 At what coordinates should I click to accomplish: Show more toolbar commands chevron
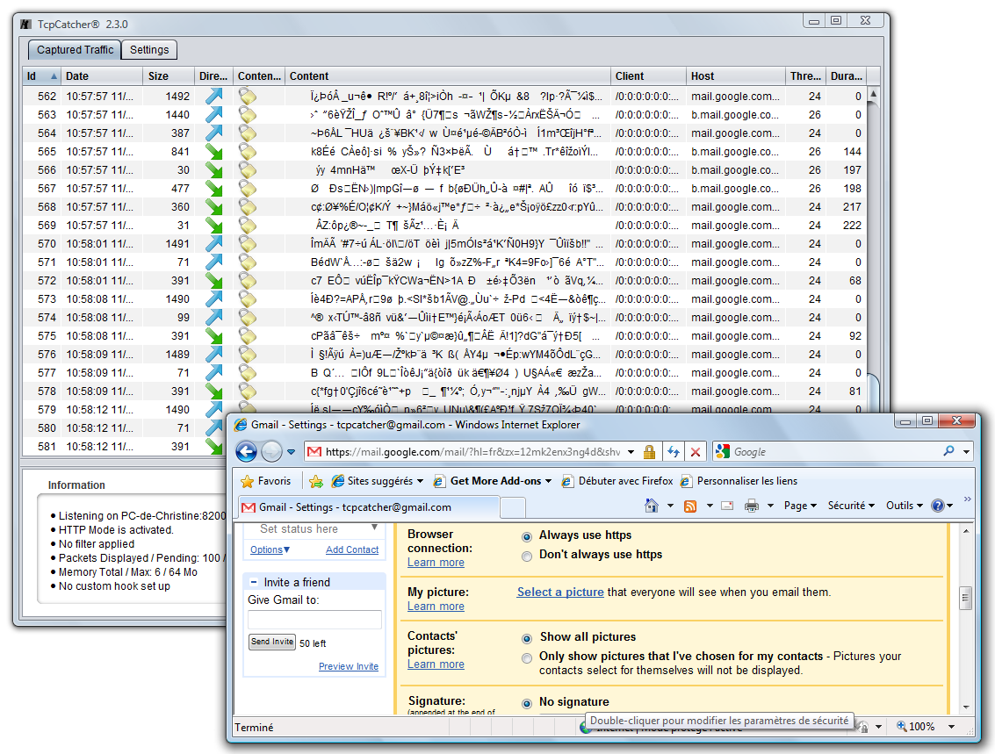[x=967, y=499]
